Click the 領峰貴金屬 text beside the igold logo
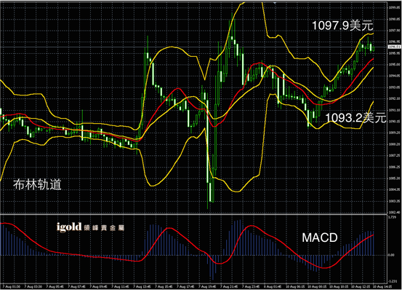 pyautogui.click(x=104, y=228)
